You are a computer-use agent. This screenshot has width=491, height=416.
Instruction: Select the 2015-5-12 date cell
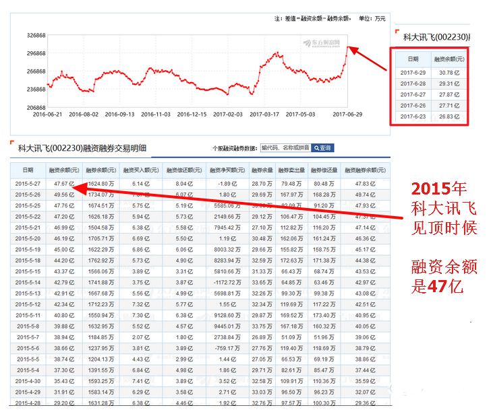point(28,304)
